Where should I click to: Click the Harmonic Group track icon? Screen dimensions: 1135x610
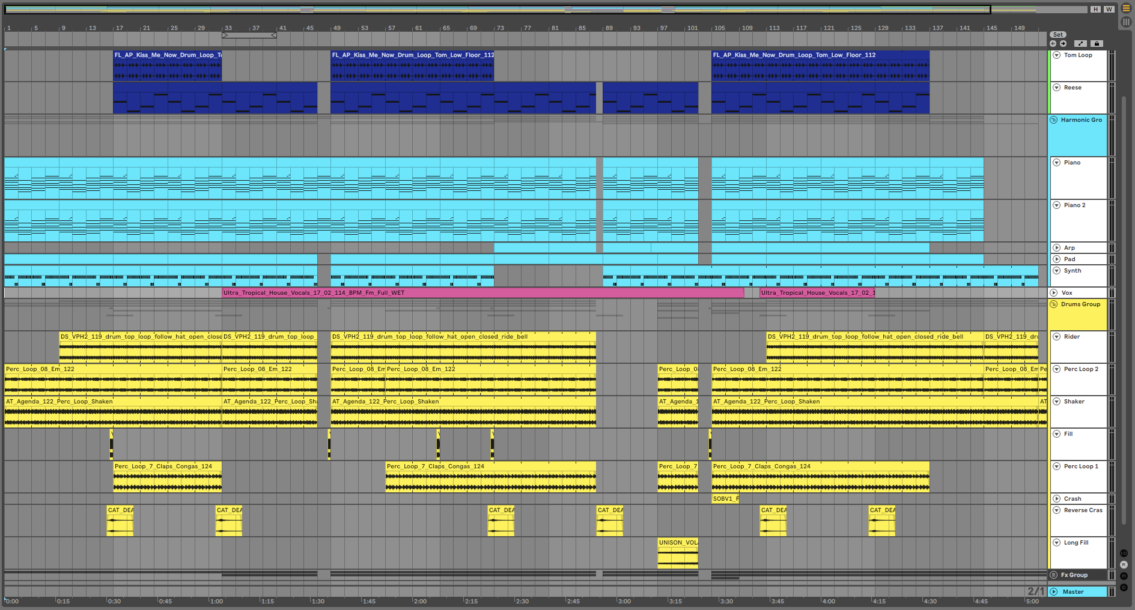(x=1054, y=120)
